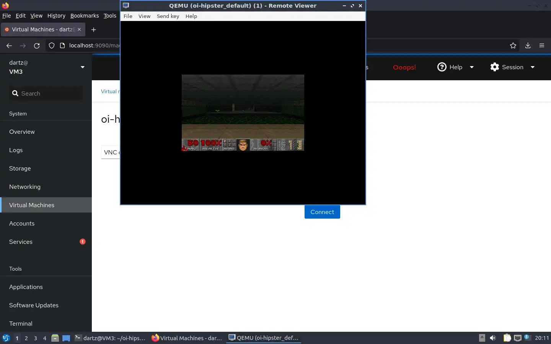Click the clipboard tray icon
Image resolution: width=551 pixels, height=344 pixels.
click(x=507, y=338)
